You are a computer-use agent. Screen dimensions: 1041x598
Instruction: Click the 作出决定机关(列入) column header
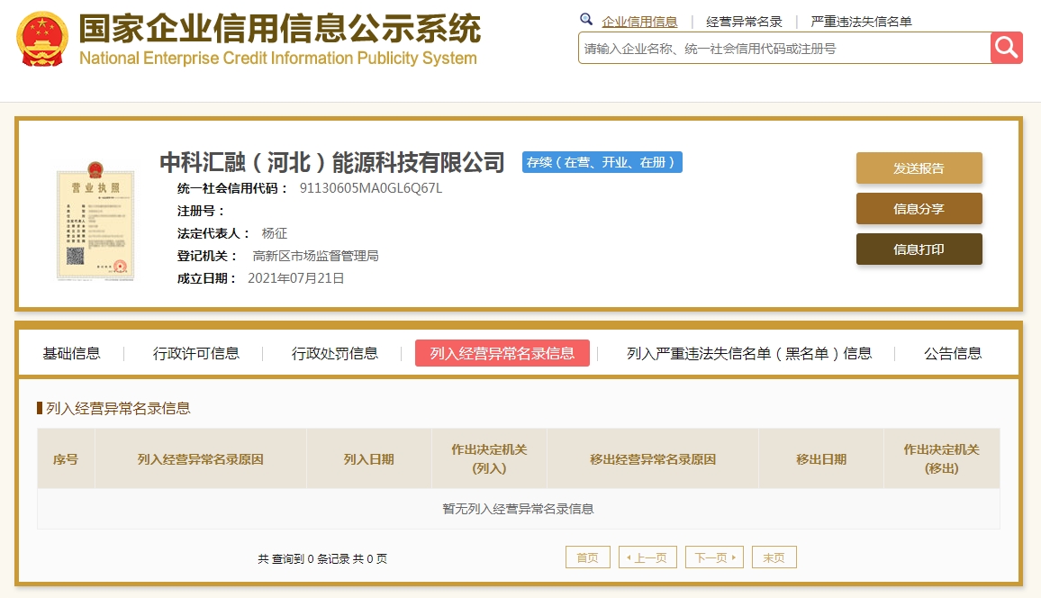[489, 458]
